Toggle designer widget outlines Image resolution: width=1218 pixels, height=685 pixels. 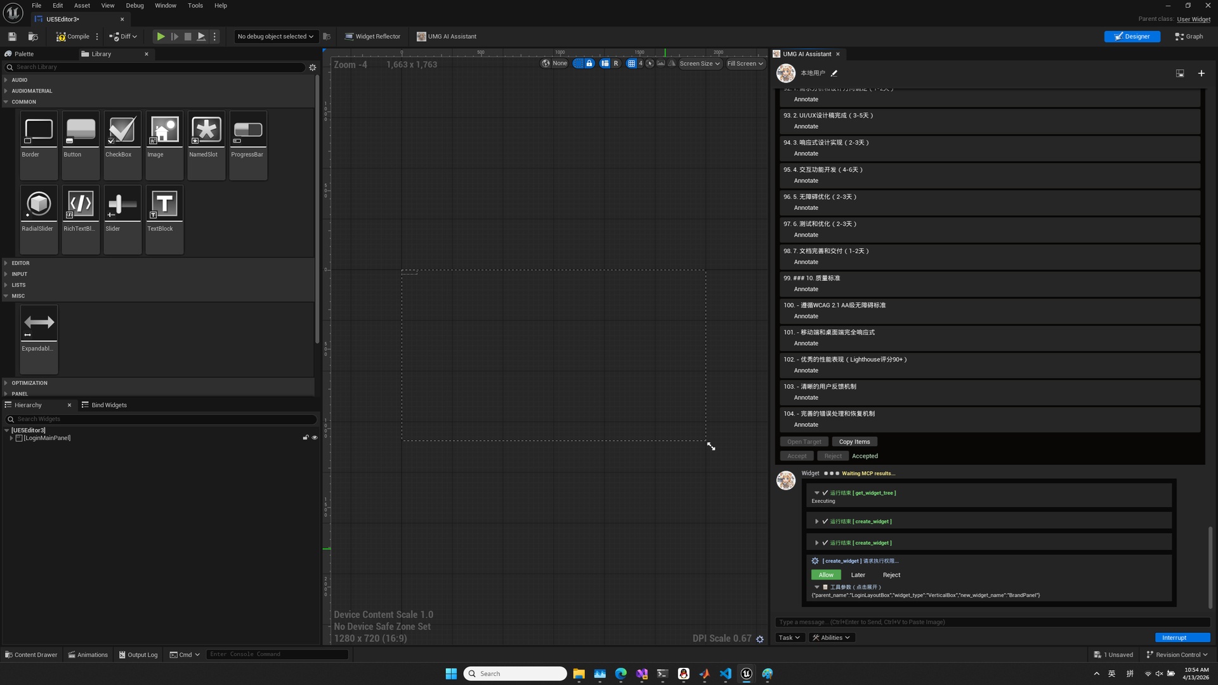[x=578, y=63]
